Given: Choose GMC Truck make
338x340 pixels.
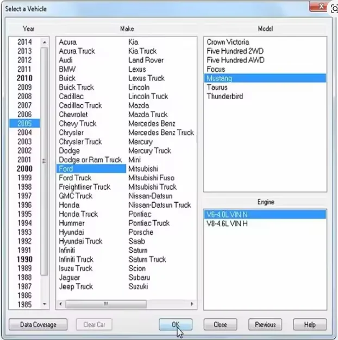Looking at the screenshot, I should point(76,196).
